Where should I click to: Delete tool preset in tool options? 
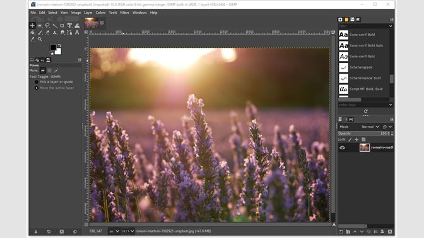point(62,232)
